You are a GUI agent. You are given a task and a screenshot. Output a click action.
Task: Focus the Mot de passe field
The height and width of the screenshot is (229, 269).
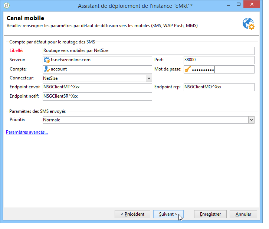click(219, 69)
